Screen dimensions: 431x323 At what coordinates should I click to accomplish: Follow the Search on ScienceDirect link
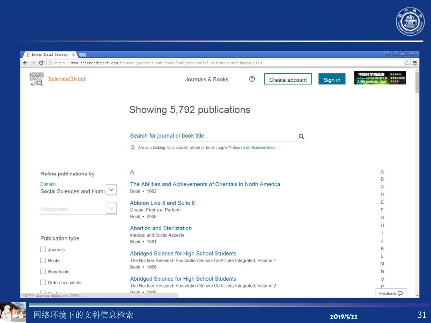click(254, 148)
